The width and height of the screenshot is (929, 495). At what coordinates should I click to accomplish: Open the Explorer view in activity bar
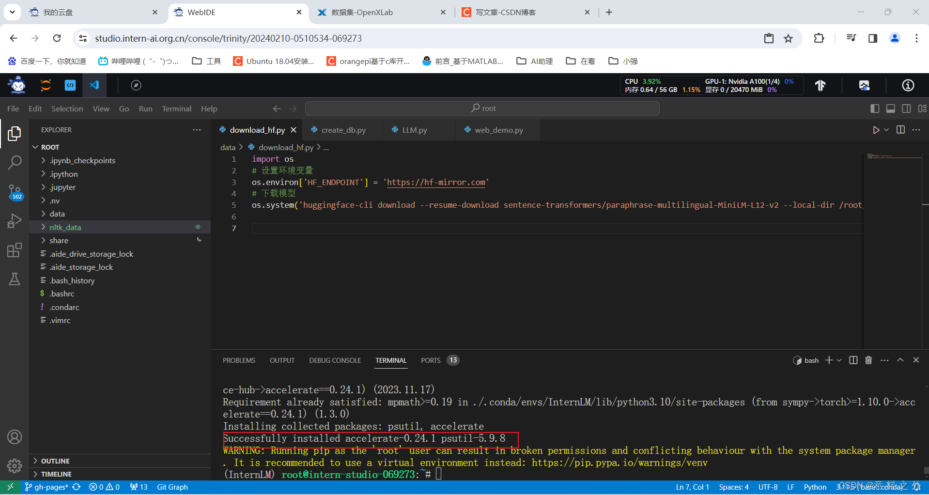[15, 133]
